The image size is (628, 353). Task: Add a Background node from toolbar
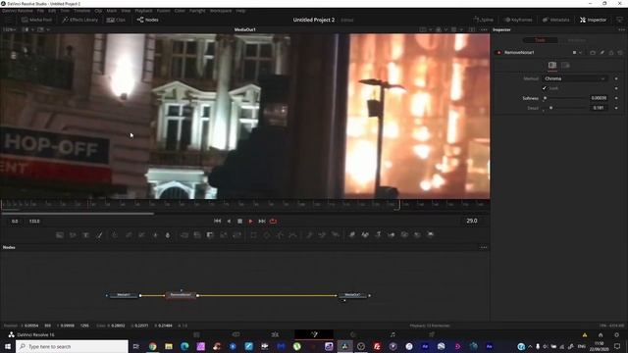[x=60, y=235]
